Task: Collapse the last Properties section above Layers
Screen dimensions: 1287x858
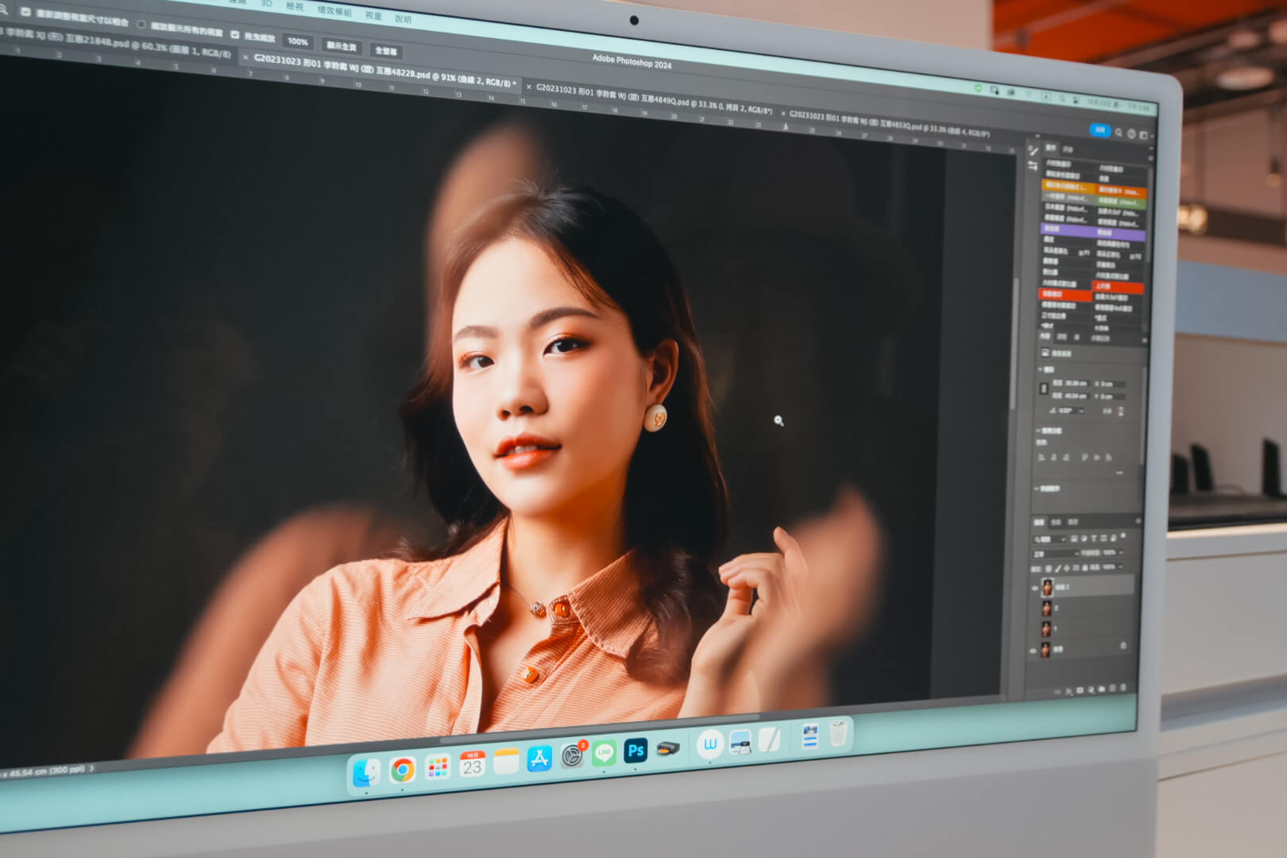Action: 1036,489
